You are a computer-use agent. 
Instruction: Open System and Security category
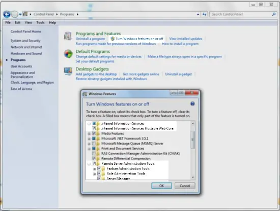pos(25,41)
